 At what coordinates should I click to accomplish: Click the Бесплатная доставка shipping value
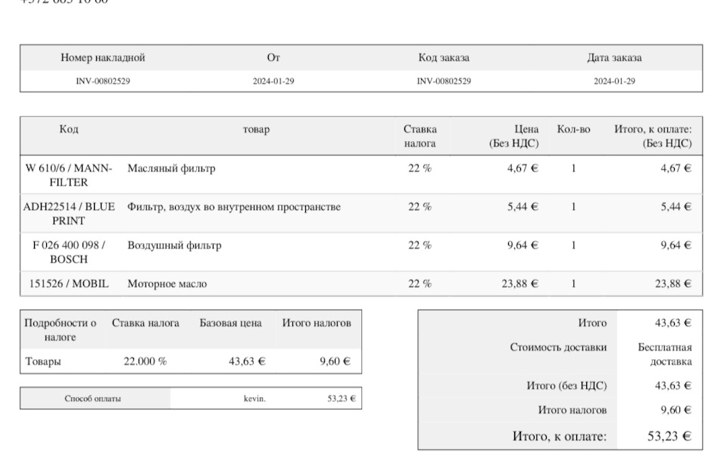click(x=665, y=355)
